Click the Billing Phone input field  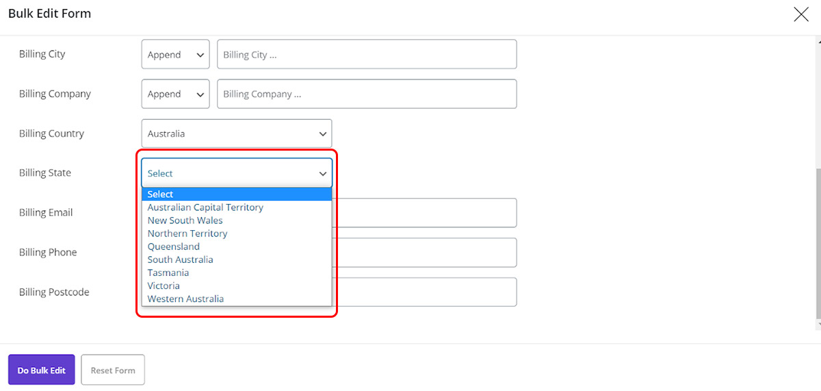[x=424, y=253]
